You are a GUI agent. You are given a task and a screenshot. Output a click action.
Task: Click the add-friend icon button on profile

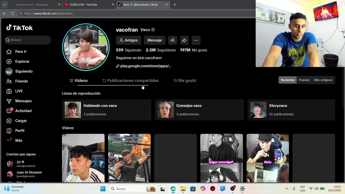coord(172,40)
